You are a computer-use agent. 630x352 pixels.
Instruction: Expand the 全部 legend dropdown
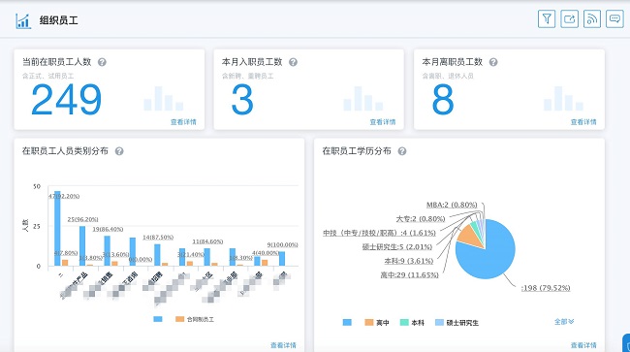click(564, 322)
